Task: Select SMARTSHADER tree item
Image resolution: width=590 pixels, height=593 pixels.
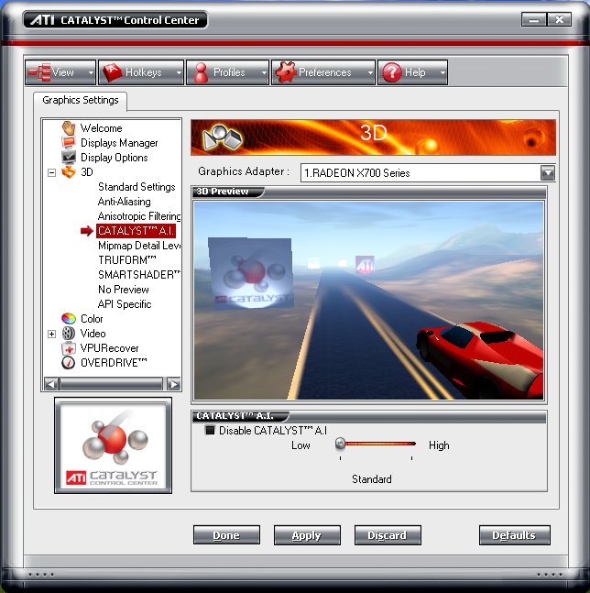Action: coord(138,275)
